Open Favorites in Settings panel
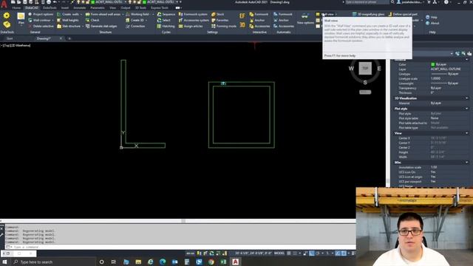473x266 pixels. [220, 20]
